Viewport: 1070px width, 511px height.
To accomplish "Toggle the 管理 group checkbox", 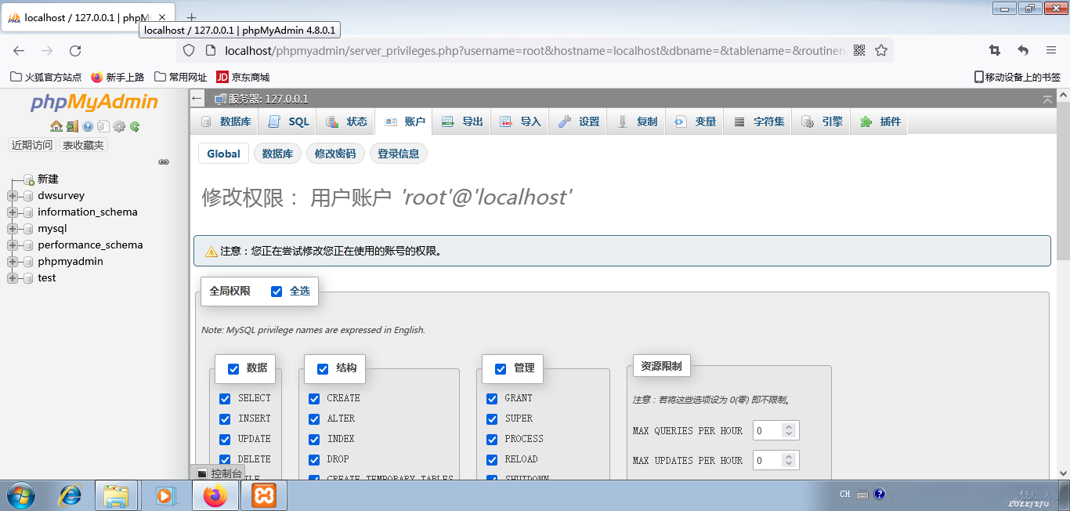I will tap(501, 369).
